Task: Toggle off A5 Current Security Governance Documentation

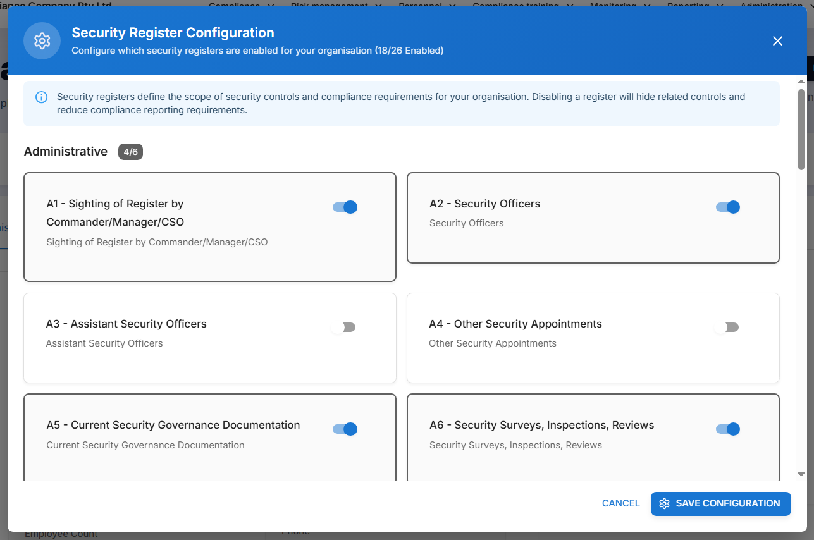Action: (x=345, y=429)
